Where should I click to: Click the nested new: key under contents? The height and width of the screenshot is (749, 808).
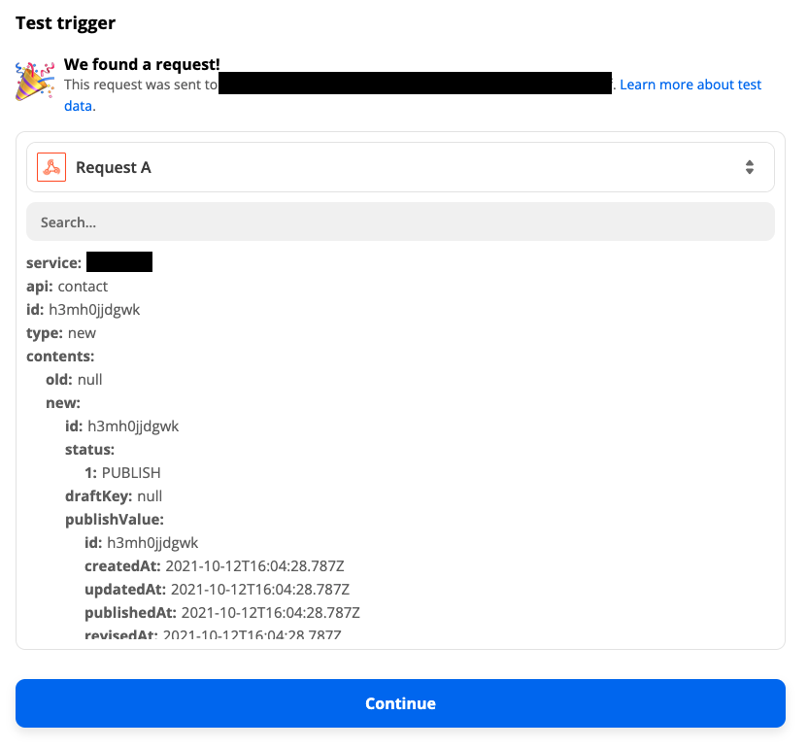(x=63, y=403)
